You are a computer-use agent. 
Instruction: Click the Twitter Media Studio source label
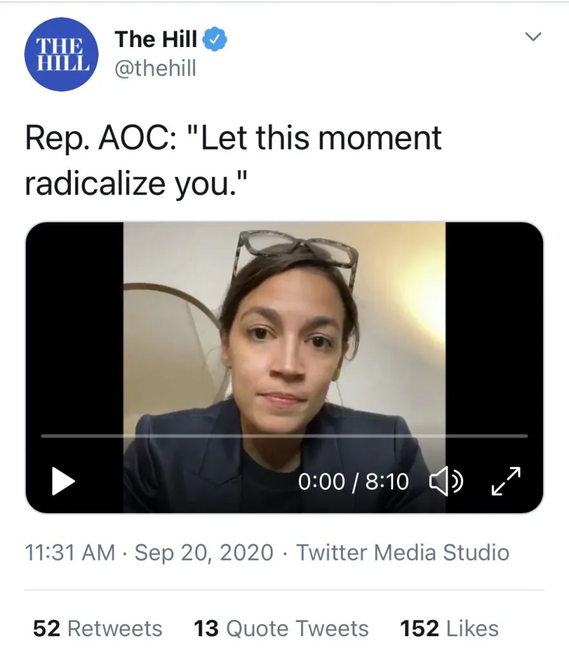coord(403,553)
